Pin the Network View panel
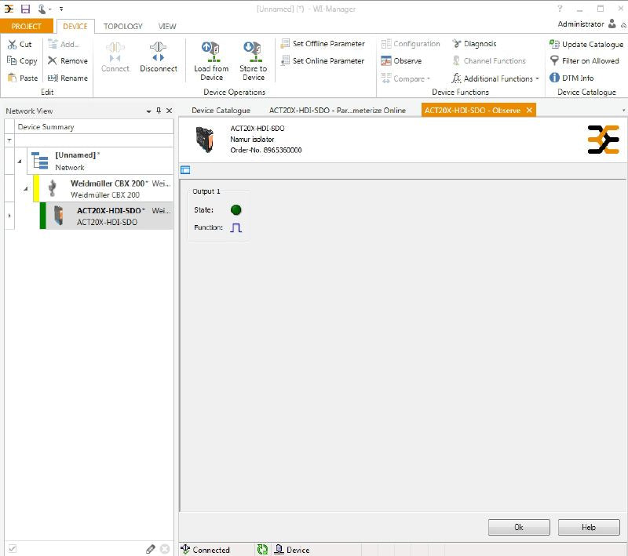Viewport: 628px width, 556px height. pyautogui.click(x=159, y=111)
